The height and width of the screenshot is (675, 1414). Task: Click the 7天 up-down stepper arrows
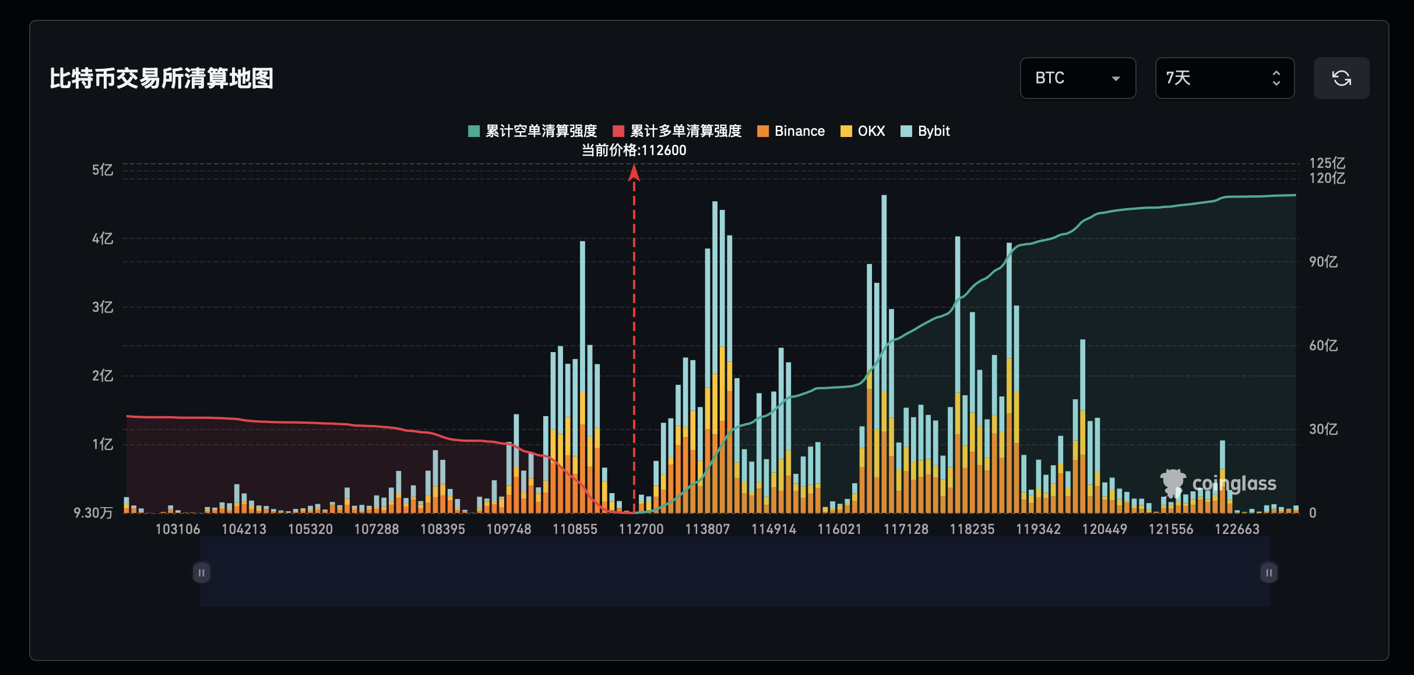coord(1276,78)
